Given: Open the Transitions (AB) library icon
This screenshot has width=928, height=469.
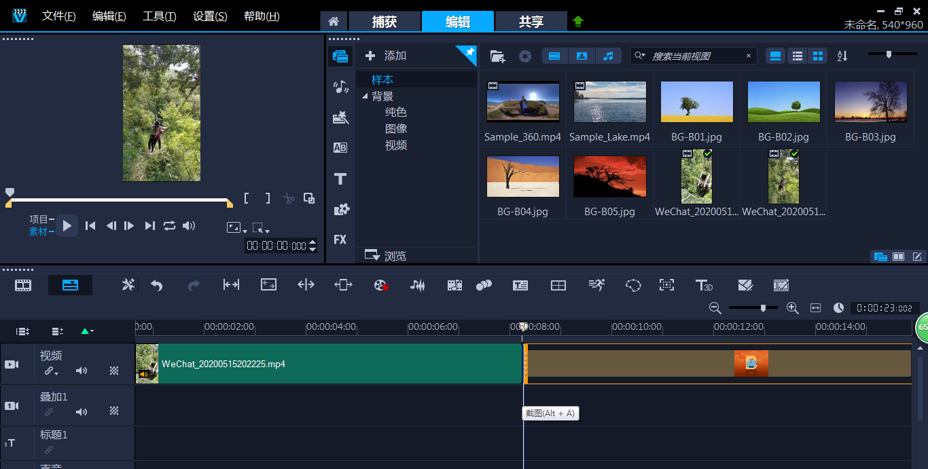Looking at the screenshot, I should [340, 148].
